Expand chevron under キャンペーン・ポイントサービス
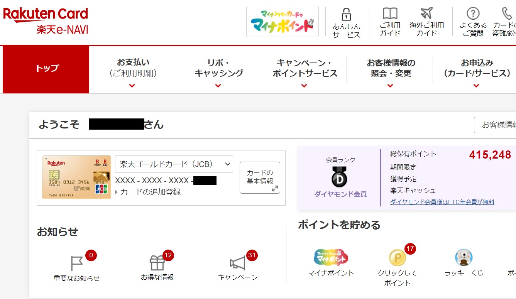This screenshot has height=299, width=516. click(305, 86)
